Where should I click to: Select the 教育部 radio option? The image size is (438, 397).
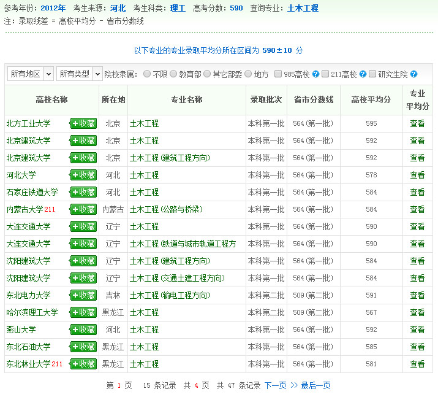(173, 74)
